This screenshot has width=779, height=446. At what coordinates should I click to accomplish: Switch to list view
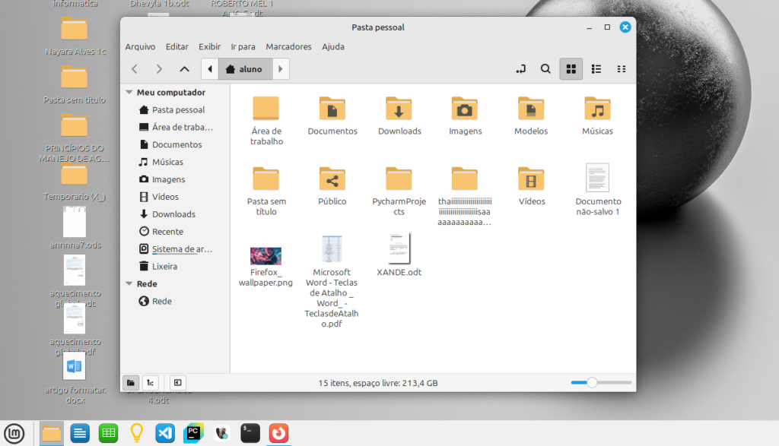[596, 69]
